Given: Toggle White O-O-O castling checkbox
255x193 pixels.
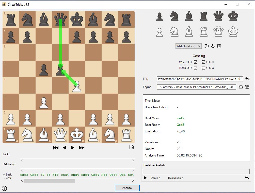Looking at the screenshot, I should [x=203, y=62].
